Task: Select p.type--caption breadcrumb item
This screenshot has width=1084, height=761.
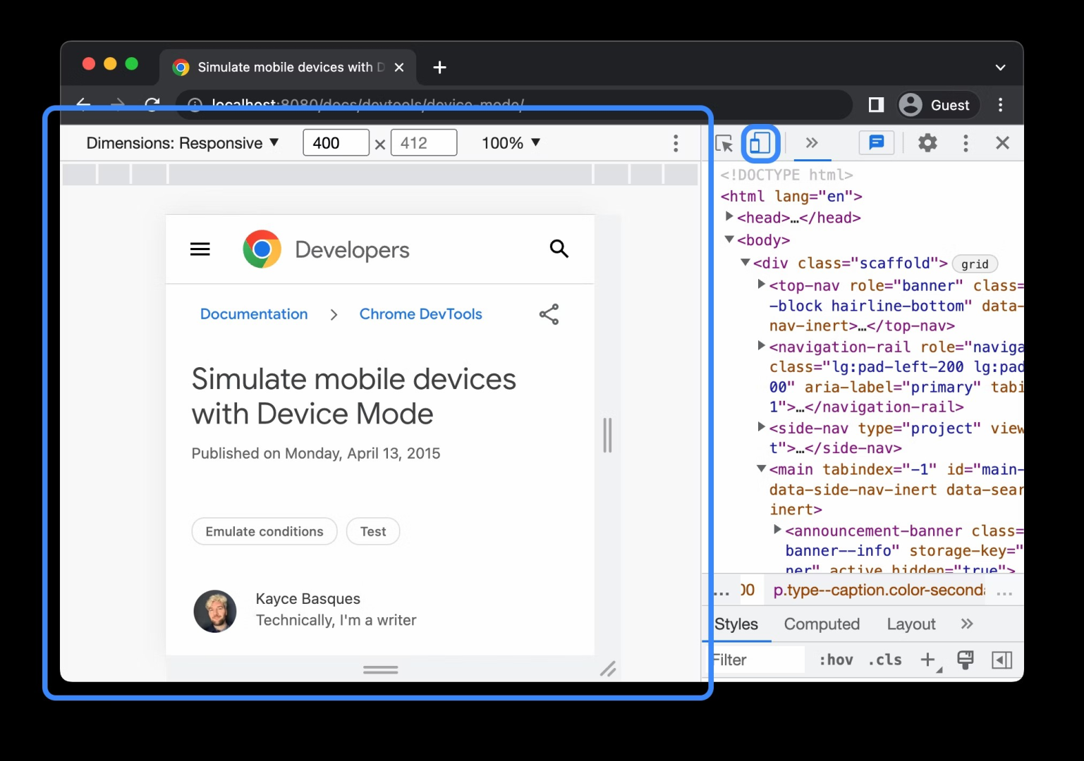Action: [x=879, y=590]
